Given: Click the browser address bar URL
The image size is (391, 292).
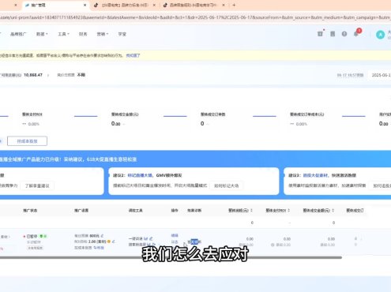Looking at the screenshot, I should coord(195,17).
